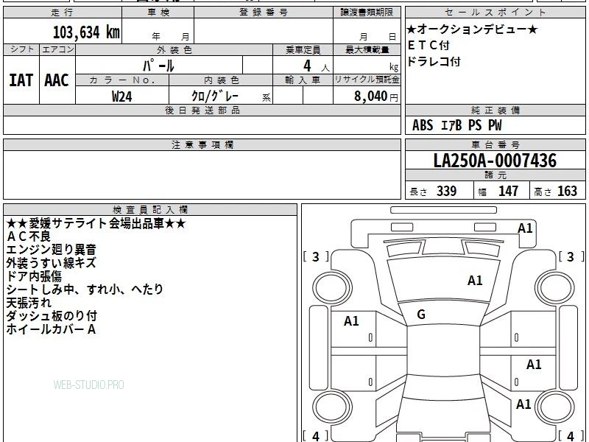The width and height of the screenshot is (589, 442).
Task: Click the AAC air conditioner value
Action: click(57, 80)
